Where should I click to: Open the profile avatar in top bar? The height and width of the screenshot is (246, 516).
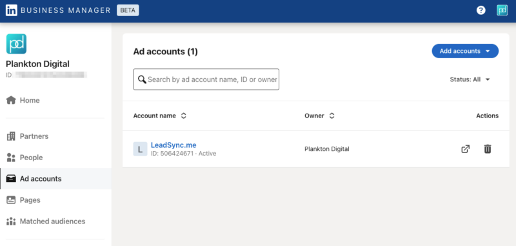502,10
